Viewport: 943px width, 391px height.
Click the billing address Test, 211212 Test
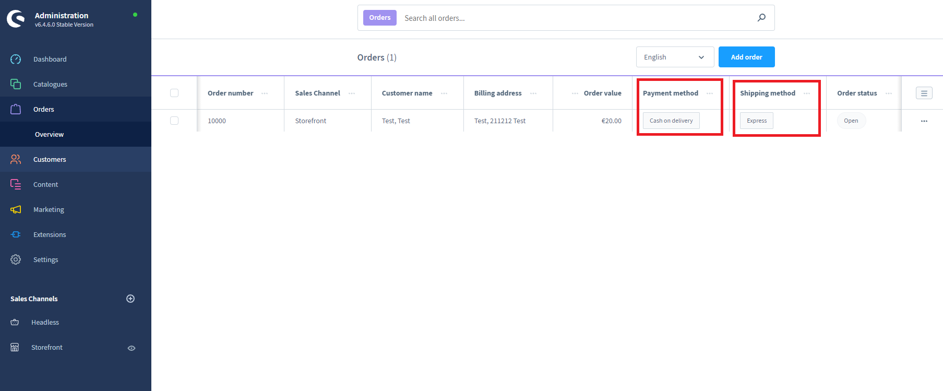tap(500, 121)
